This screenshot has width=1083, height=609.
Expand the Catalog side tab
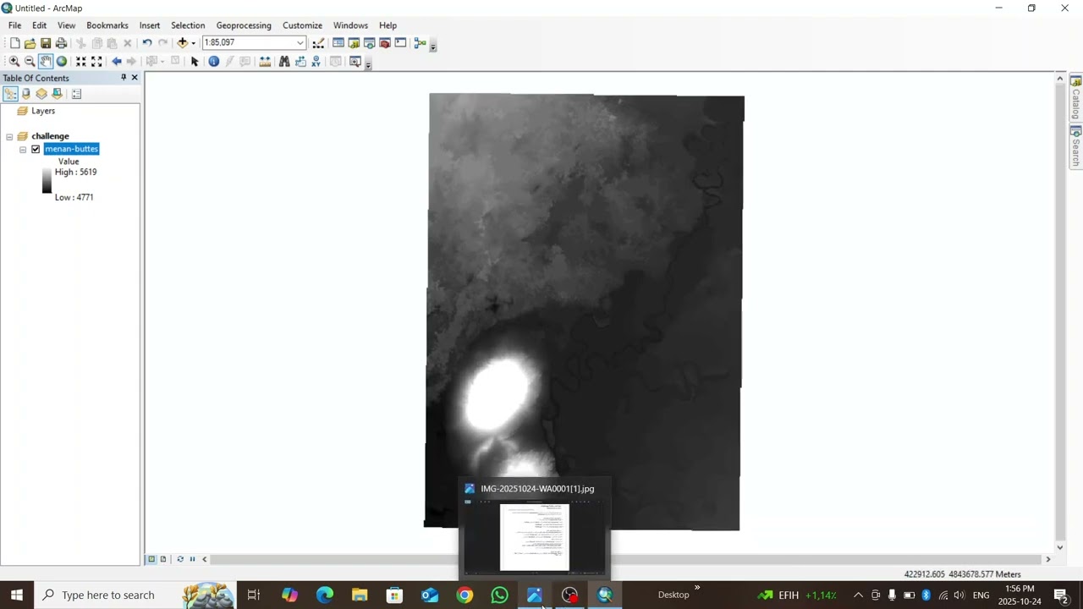(1075, 98)
